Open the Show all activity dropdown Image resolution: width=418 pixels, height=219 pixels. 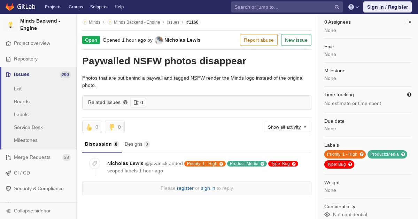pyautogui.click(x=287, y=127)
